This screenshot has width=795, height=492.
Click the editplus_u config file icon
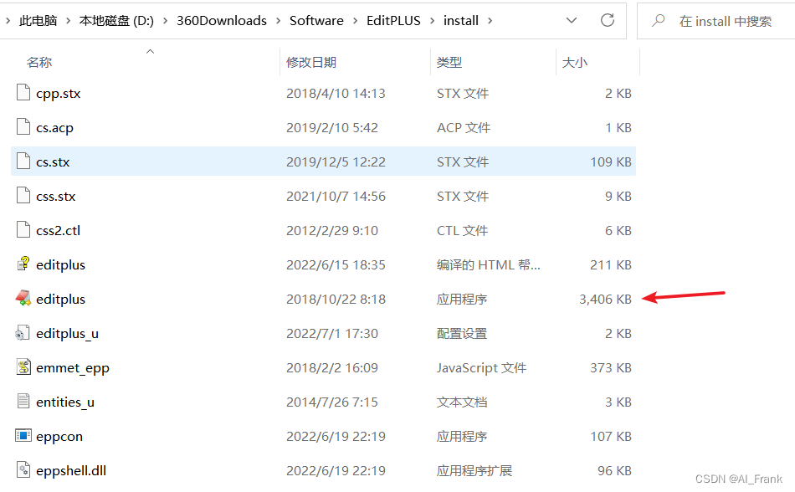click(23, 333)
